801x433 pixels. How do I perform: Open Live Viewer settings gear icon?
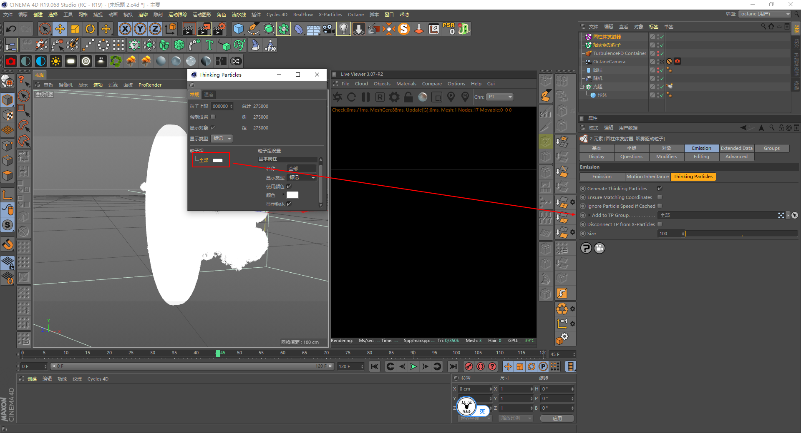[394, 97]
